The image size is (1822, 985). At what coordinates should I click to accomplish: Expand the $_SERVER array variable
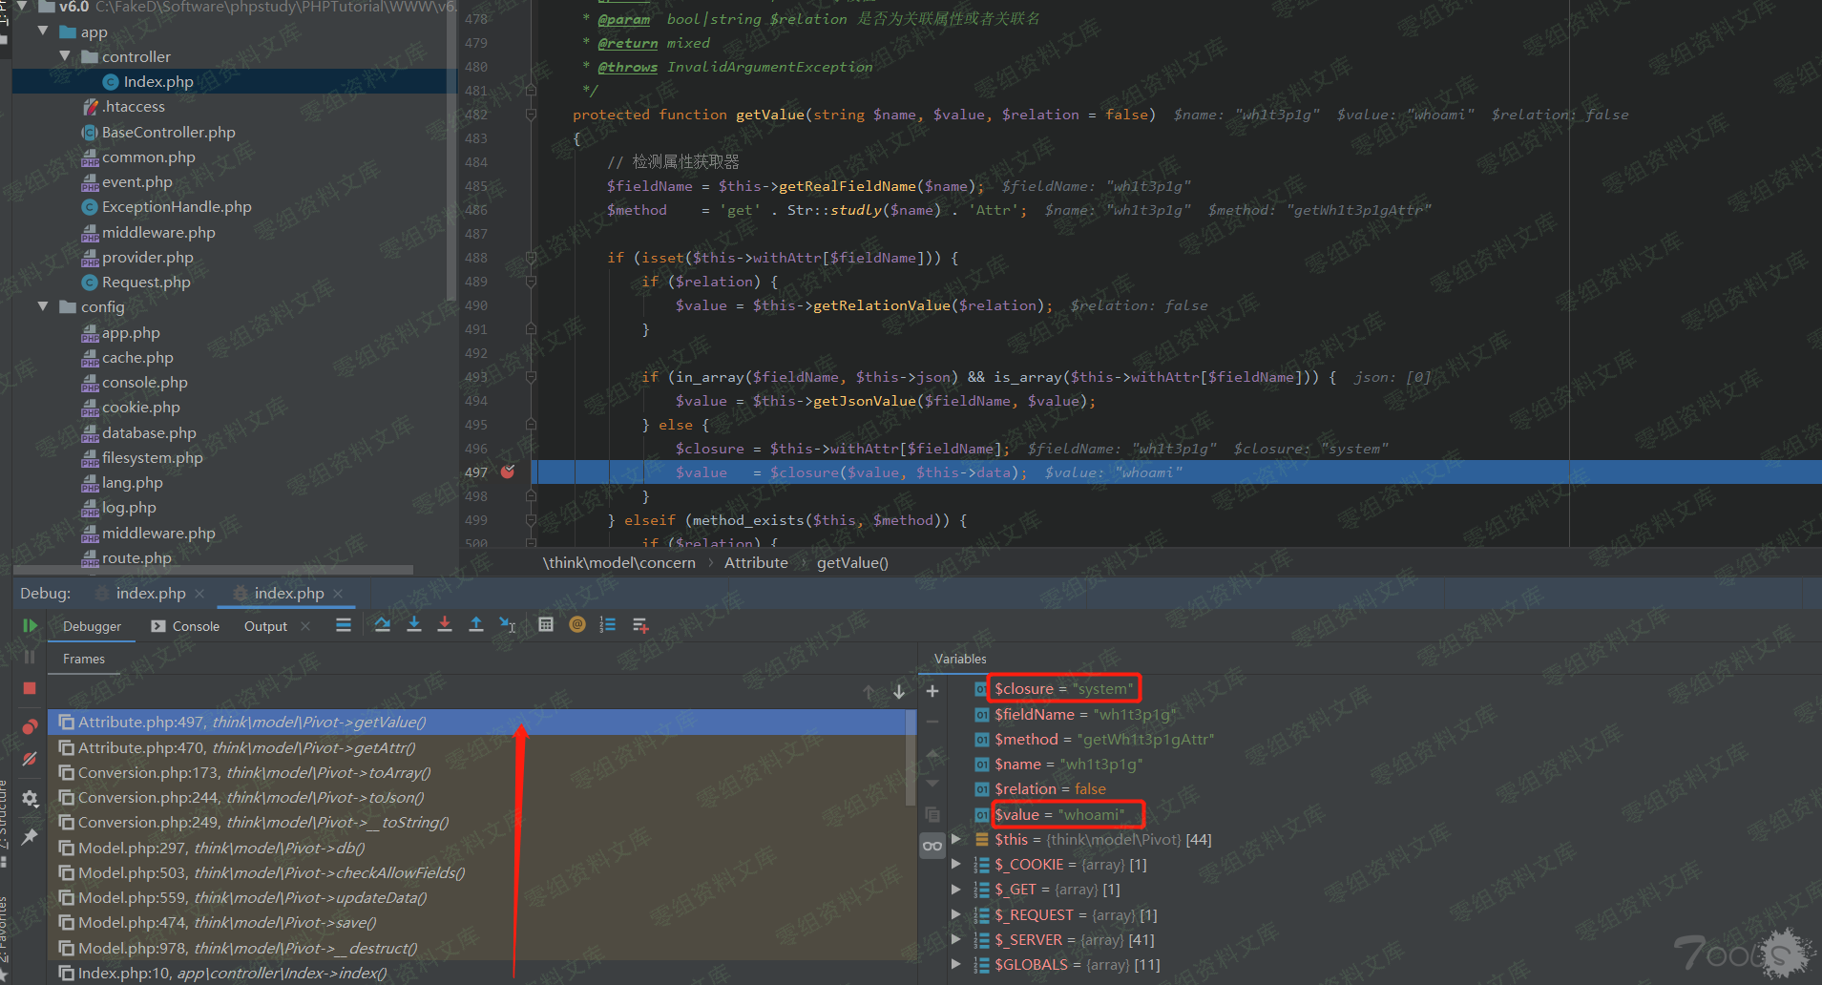pyautogui.click(x=955, y=940)
